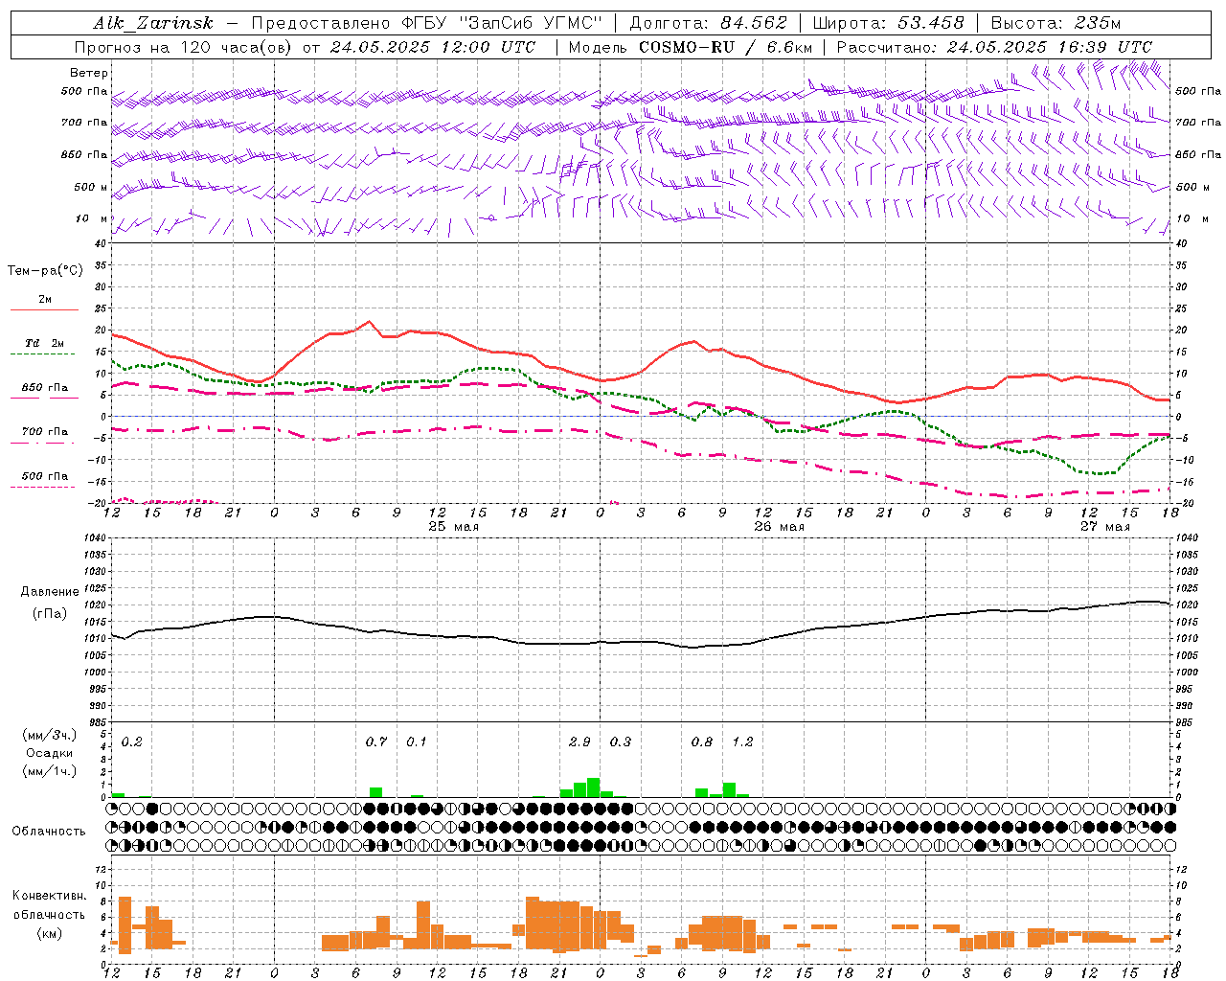
Task: Click the 'Осадки' precipitation label
Action: pos(49,753)
